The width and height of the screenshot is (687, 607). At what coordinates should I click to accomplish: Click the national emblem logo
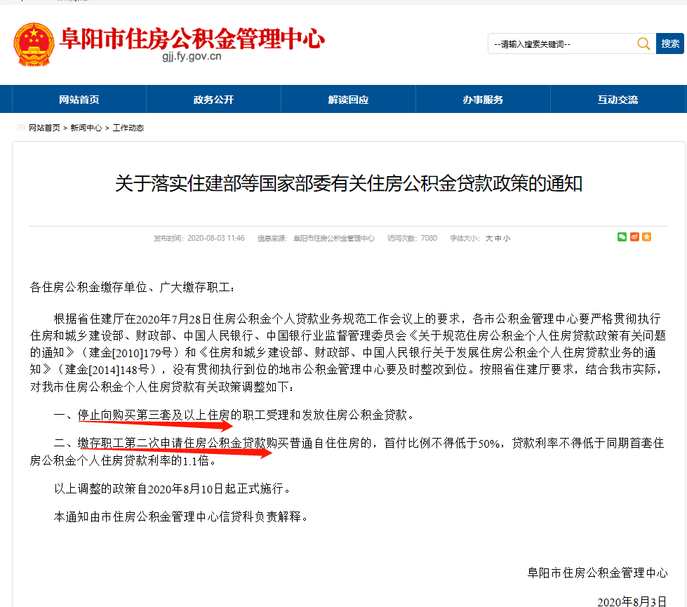(x=34, y=45)
